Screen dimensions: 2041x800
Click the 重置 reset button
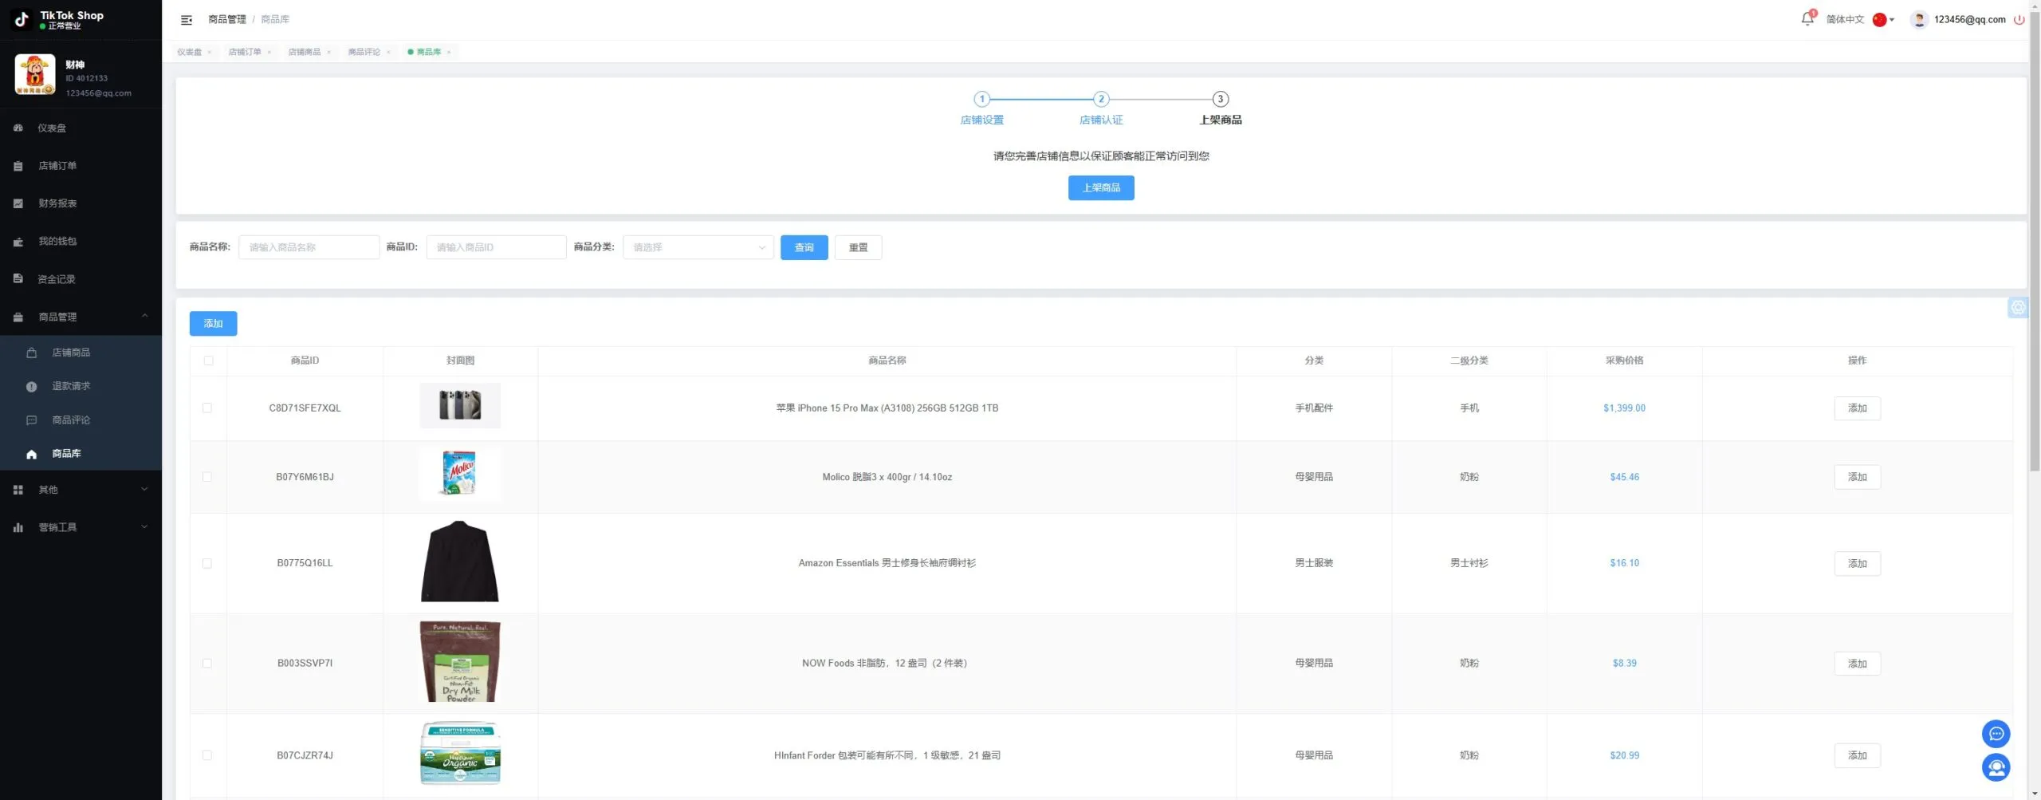[858, 248]
